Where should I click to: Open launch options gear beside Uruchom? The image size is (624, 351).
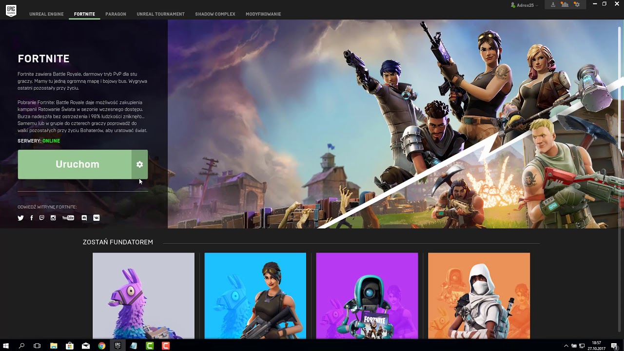(139, 164)
